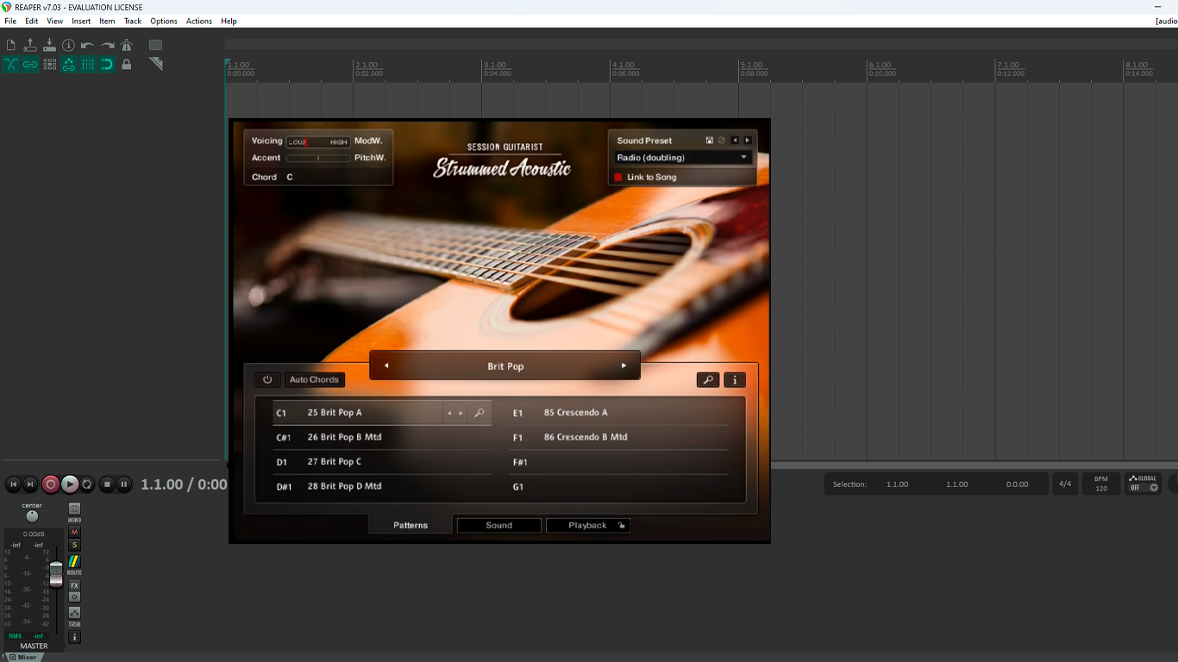Click the red Record button
The image size is (1178, 662).
pos(51,484)
